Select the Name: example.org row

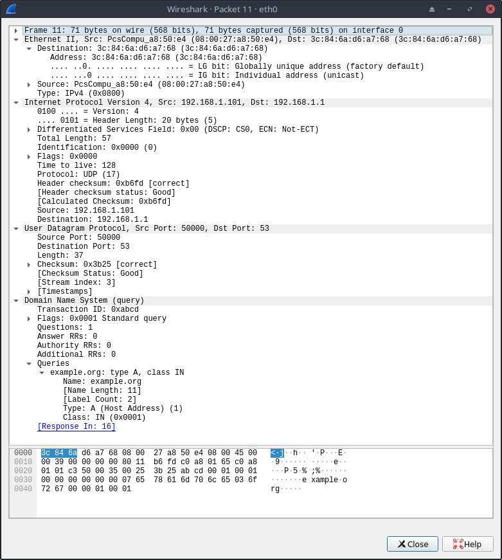102,381
